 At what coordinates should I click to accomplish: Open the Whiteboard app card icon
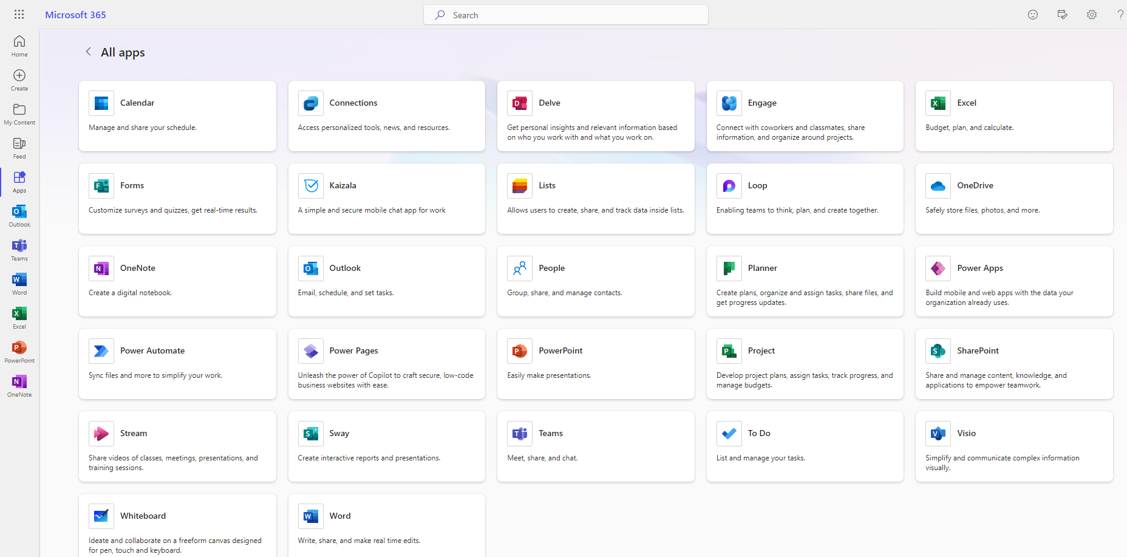tap(101, 516)
